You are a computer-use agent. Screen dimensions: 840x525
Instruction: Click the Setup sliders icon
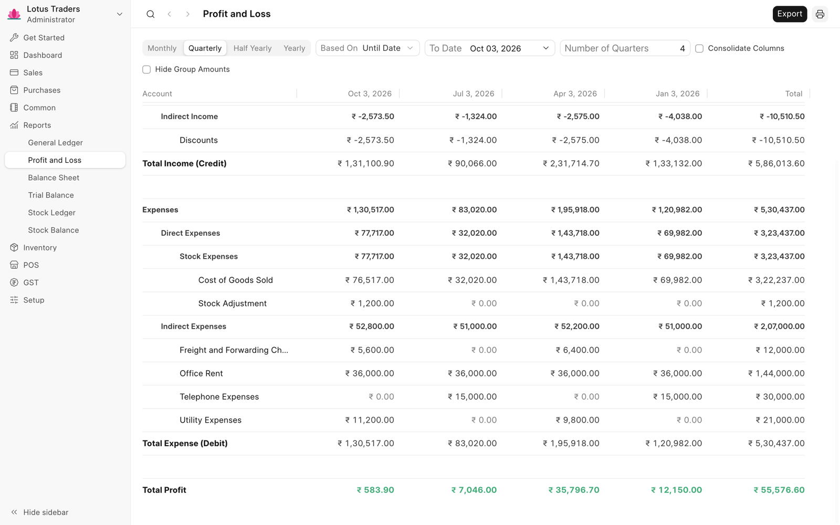[x=14, y=300]
